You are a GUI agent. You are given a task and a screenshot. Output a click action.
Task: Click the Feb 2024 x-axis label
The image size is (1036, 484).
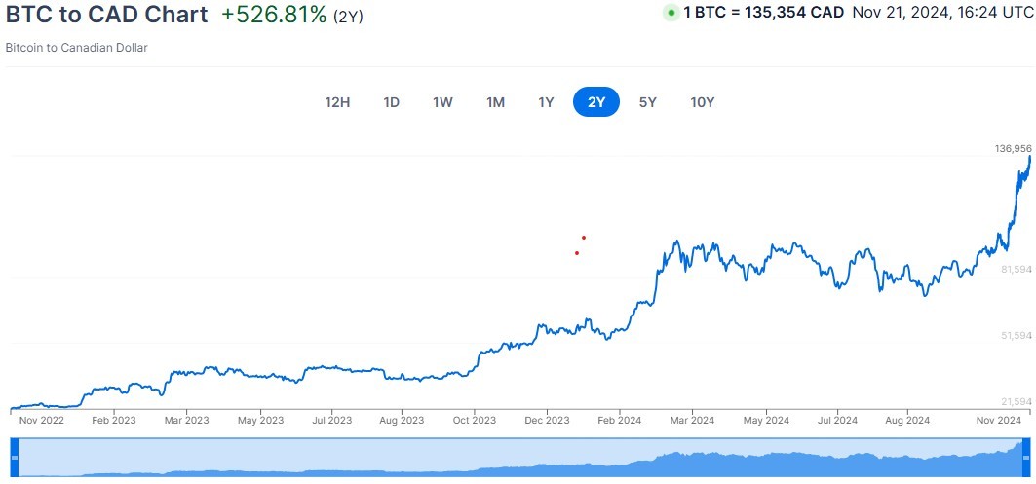point(619,421)
